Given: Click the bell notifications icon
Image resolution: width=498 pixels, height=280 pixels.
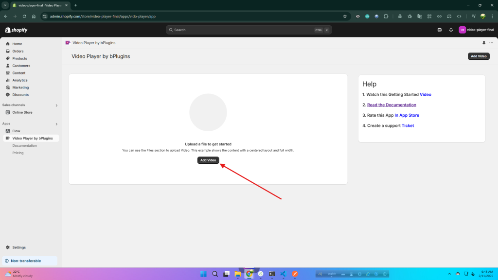Looking at the screenshot, I should [x=451, y=30].
